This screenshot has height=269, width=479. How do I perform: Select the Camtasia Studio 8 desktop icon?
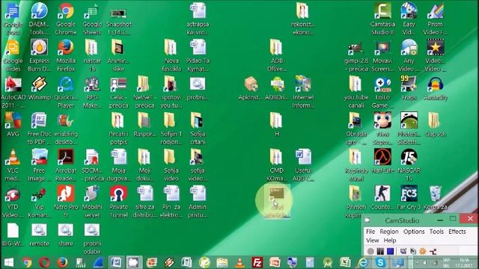[x=382, y=19]
